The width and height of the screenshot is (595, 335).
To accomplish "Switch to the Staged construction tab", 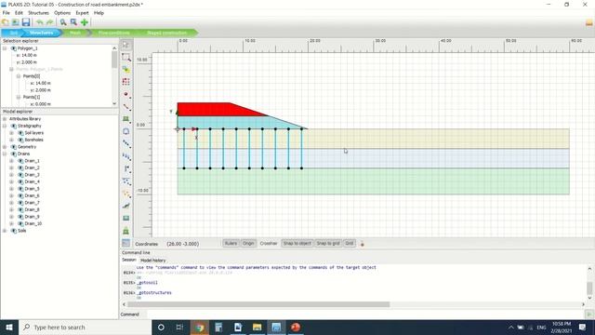I will coord(167,33).
